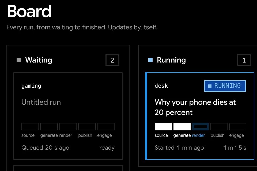Click completed source stage box on desk card

(163, 127)
